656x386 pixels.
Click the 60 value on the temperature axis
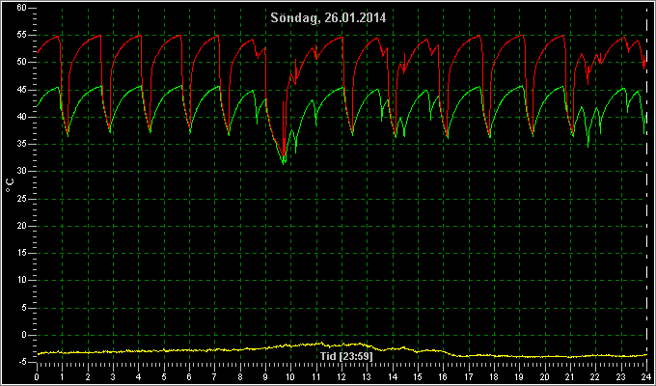pyautogui.click(x=22, y=8)
